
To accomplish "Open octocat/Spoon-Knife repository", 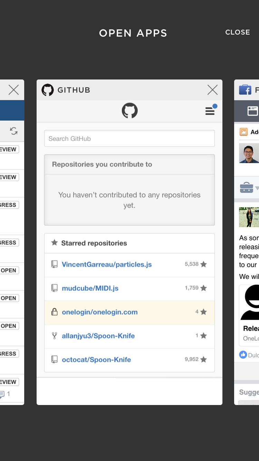I will 96,360.
